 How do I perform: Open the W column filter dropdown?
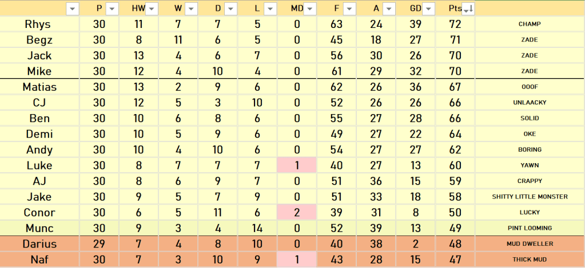pos(191,9)
